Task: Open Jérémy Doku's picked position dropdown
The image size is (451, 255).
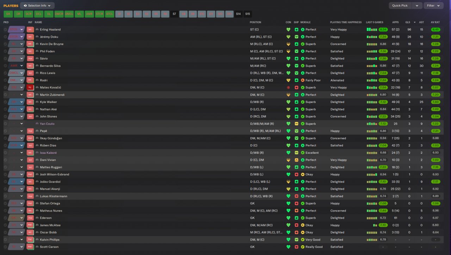Action: click(17, 37)
